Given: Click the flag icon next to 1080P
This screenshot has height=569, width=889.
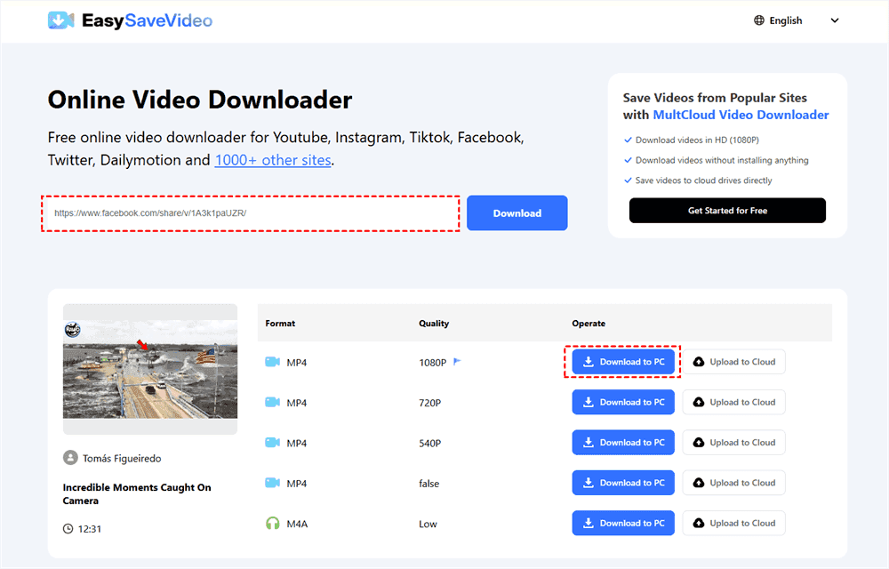Looking at the screenshot, I should (457, 361).
